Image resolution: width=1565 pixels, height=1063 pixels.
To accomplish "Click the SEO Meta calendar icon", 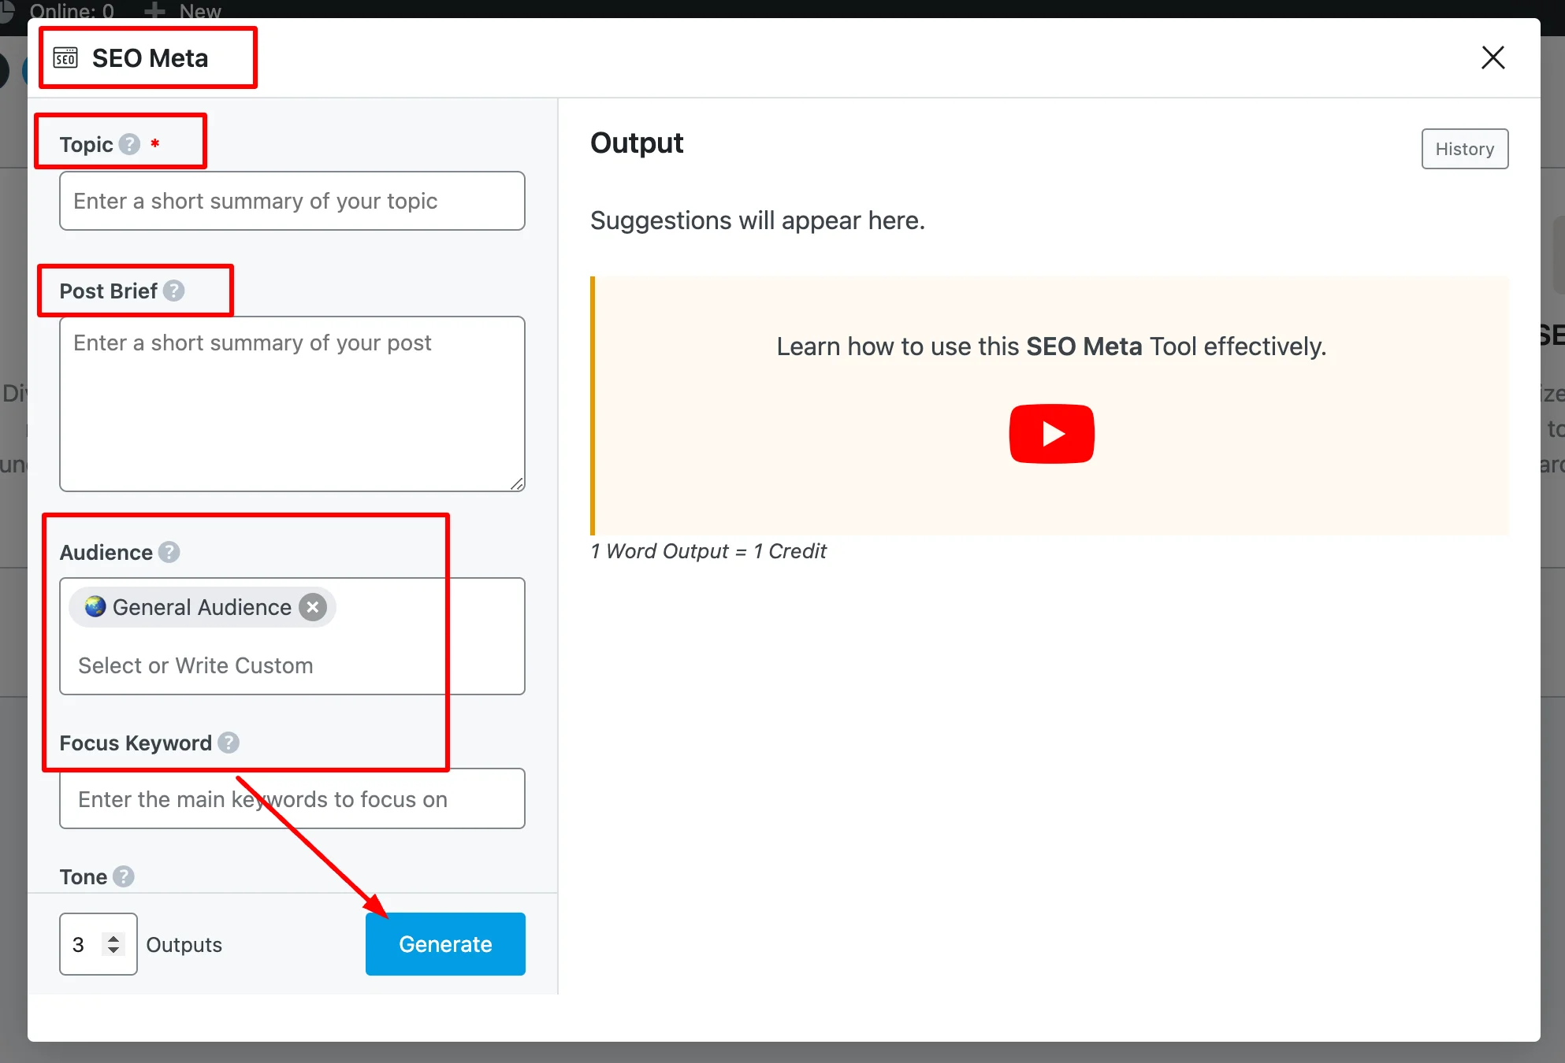I will 65,57.
